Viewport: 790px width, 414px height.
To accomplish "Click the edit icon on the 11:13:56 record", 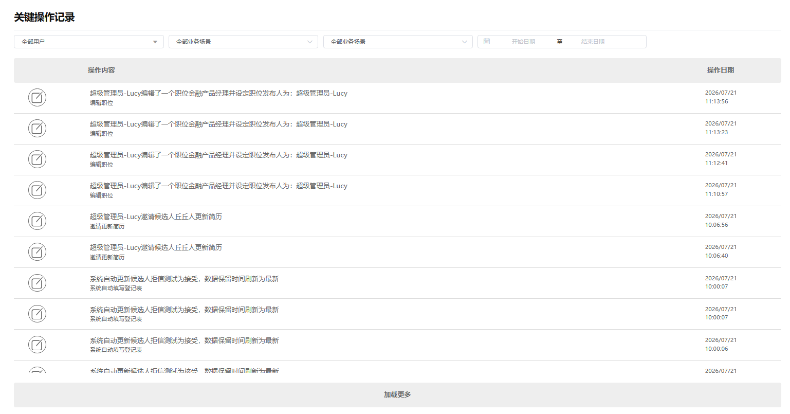I will click(x=37, y=97).
